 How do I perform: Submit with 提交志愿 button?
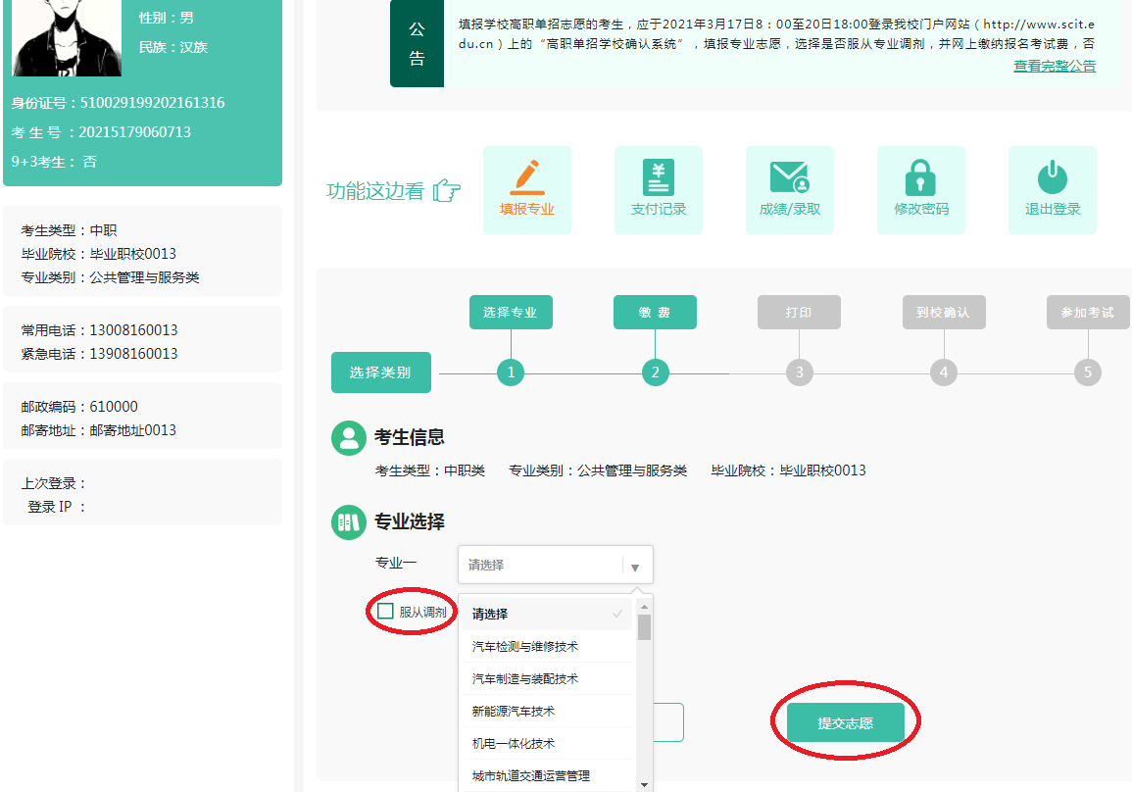click(845, 723)
